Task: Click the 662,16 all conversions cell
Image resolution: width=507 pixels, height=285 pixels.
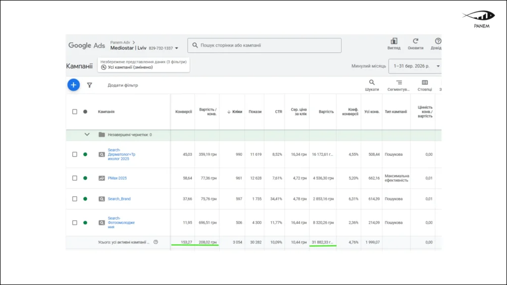Action: click(x=374, y=178)
